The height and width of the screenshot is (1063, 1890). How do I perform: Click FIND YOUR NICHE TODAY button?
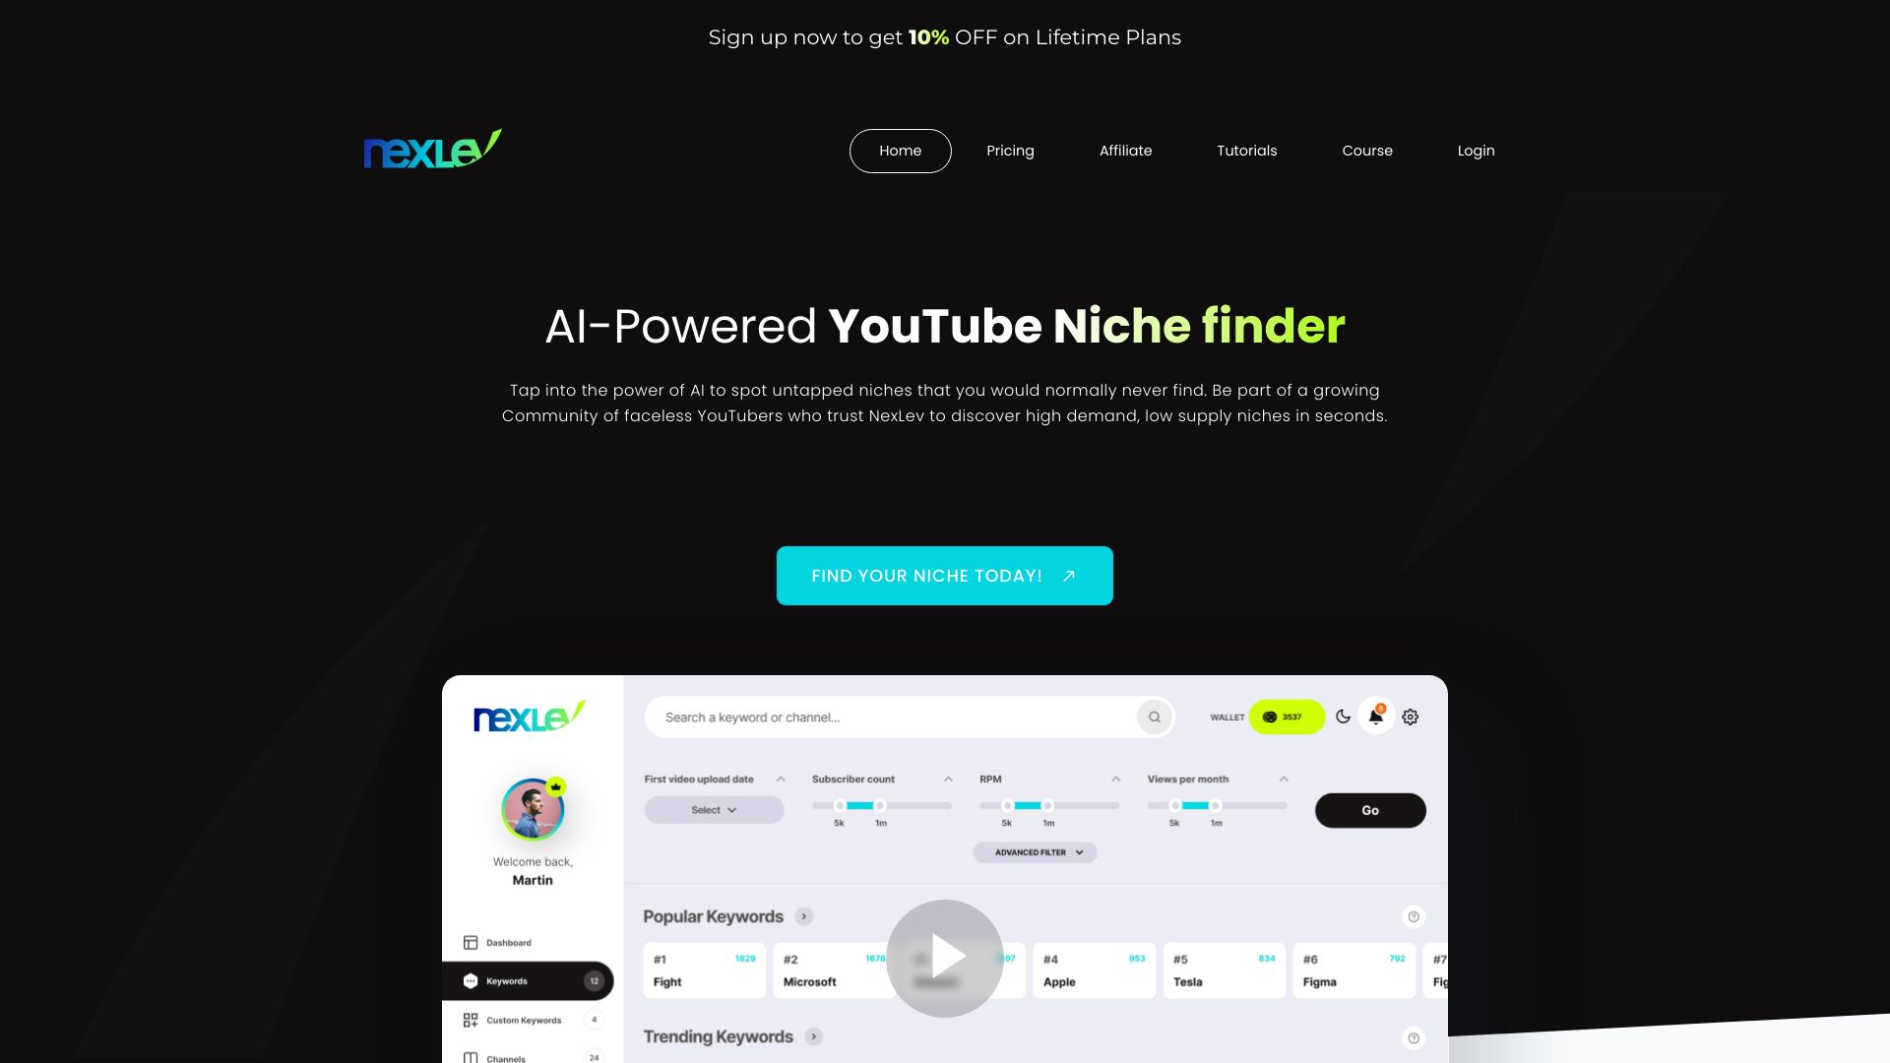(x=945, y=575)
